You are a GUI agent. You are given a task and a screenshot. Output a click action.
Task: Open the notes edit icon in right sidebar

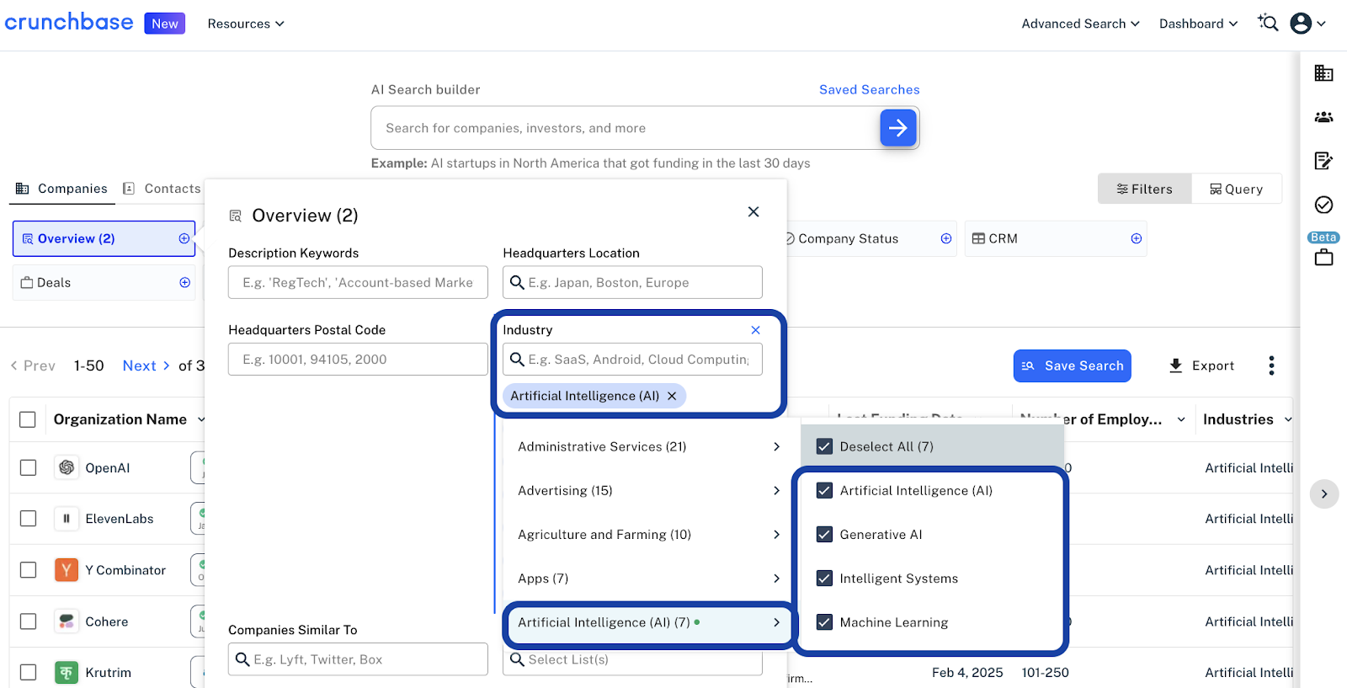coord(1323,161)
